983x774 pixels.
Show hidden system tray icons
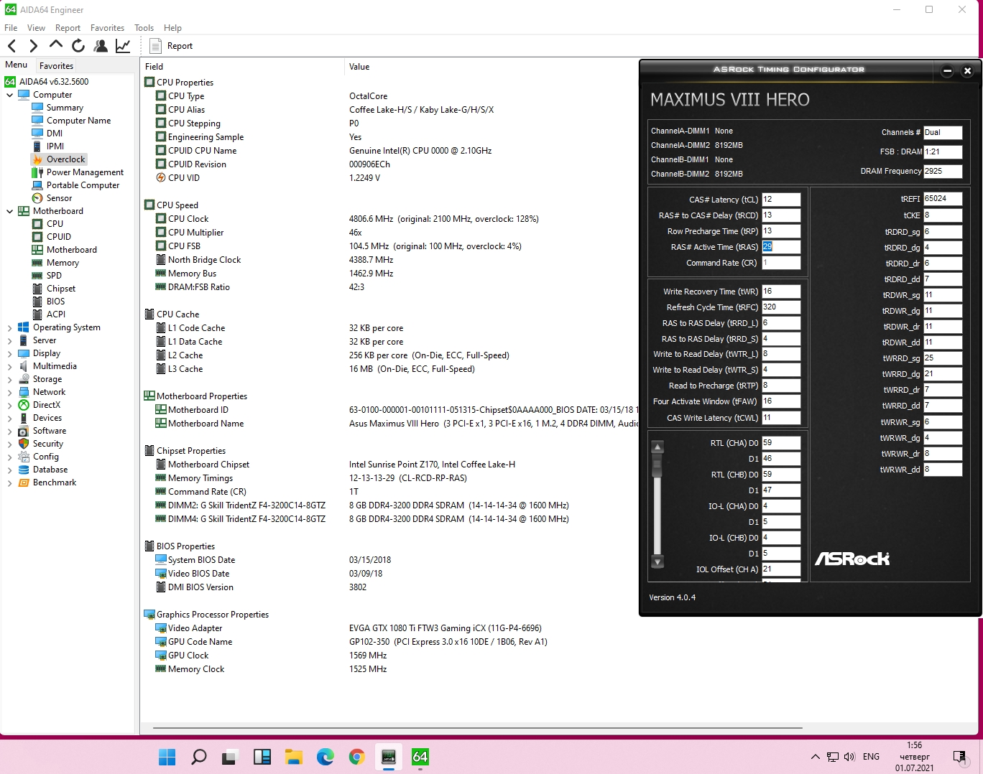[x=815, y=757]
